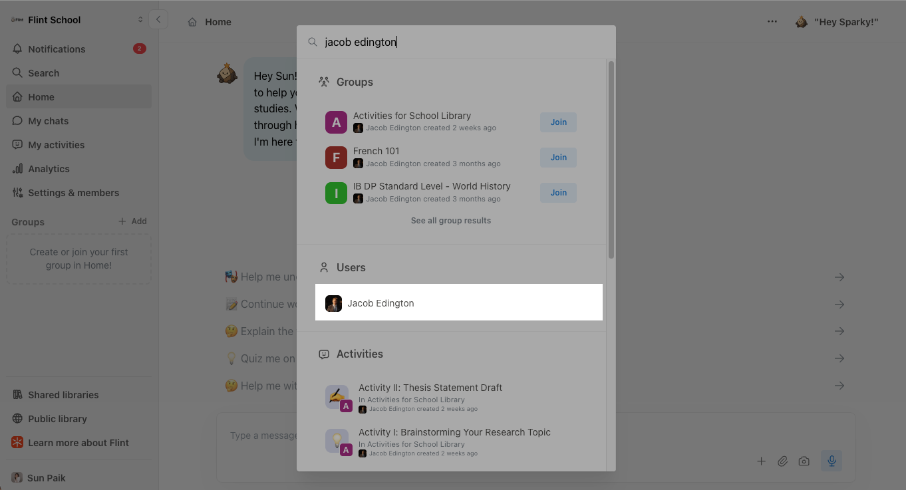This screenshot has width=906, height=490.
Task: Click the Settings & members sliders icon
Action: click(x=17, y=193)
